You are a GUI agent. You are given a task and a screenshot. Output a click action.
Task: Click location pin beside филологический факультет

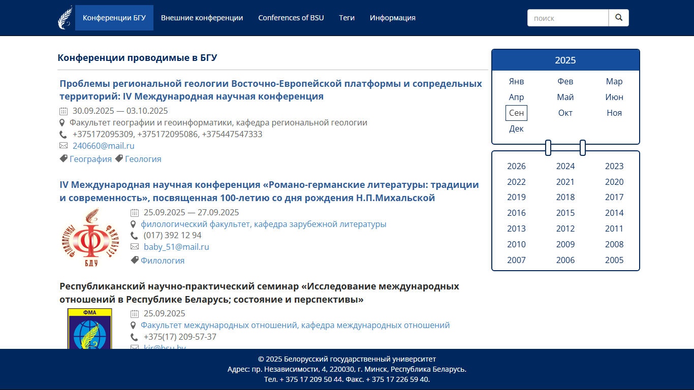tap(133, 224)
